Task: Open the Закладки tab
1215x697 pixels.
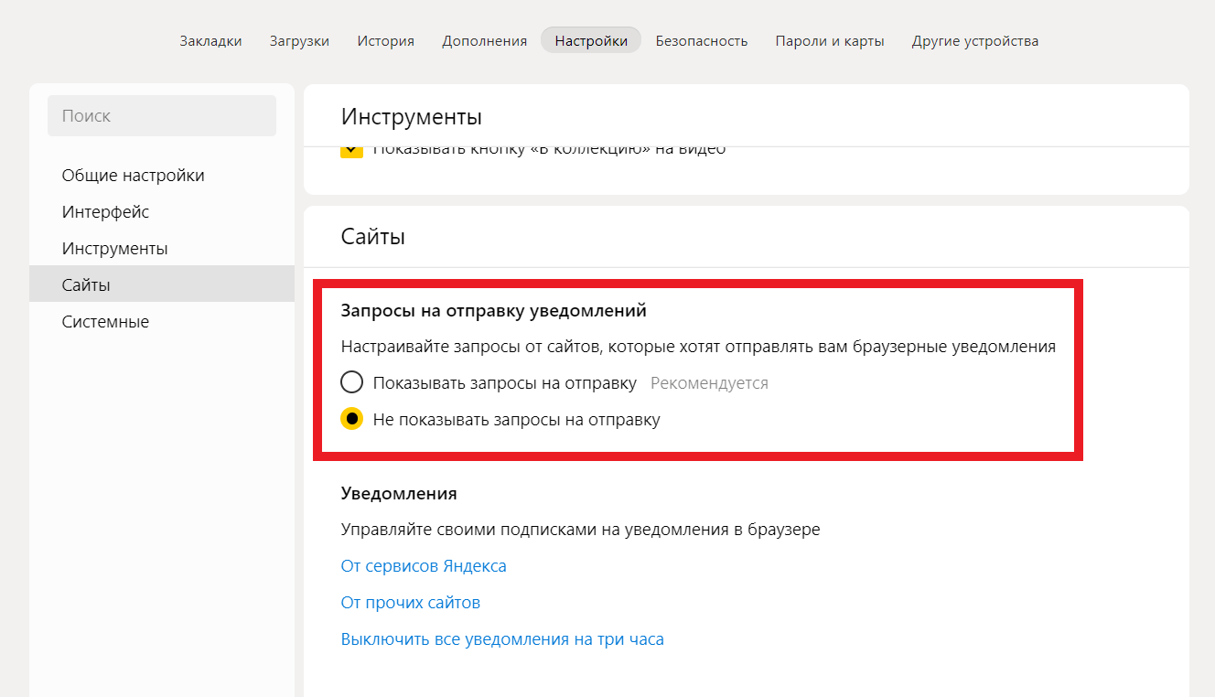Action: 210,40
